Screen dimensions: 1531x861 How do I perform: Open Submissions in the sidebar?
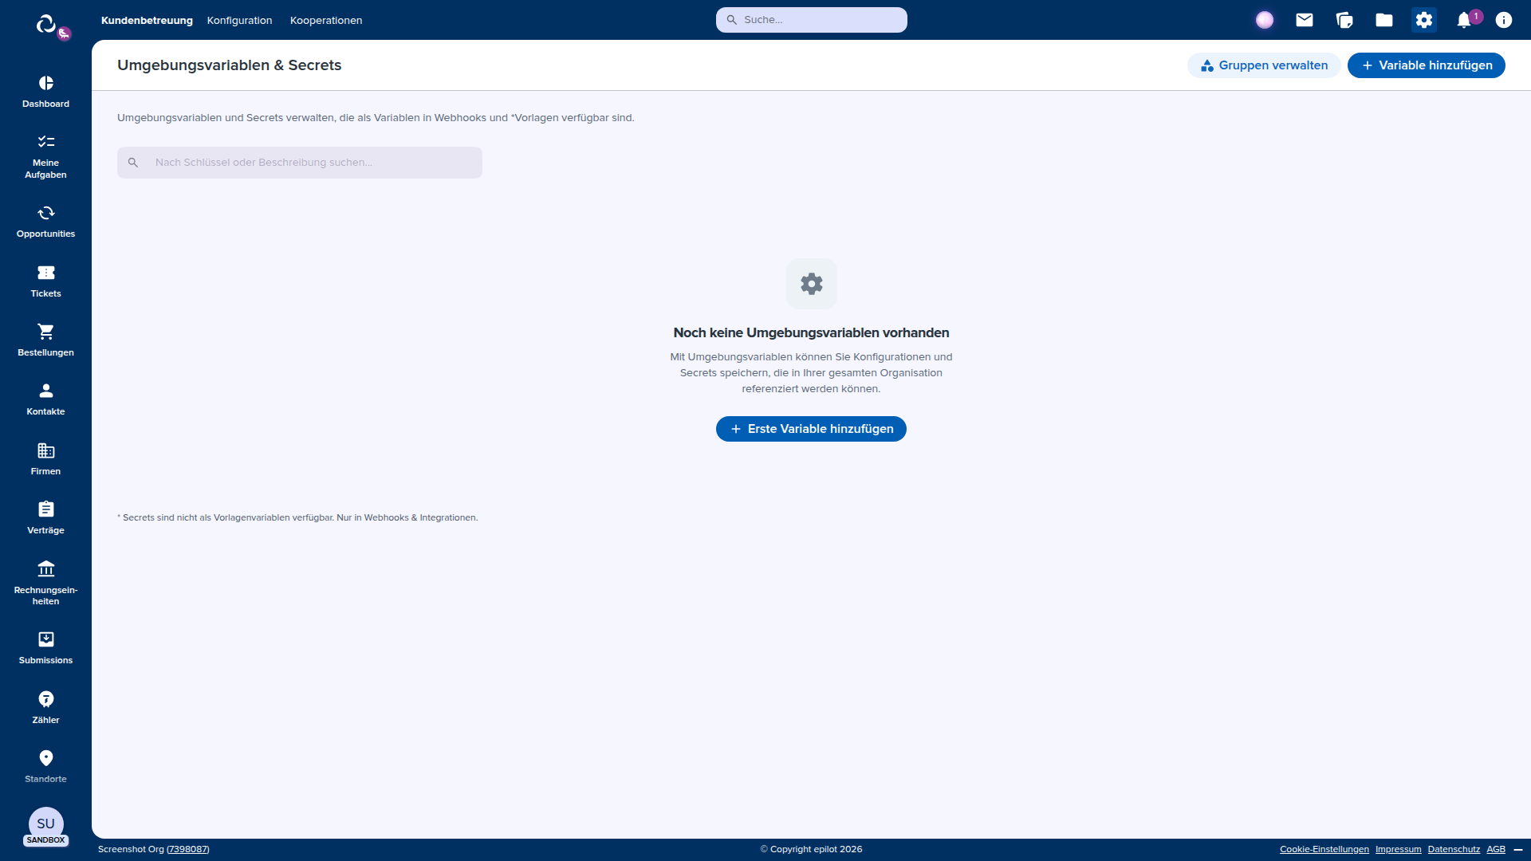click(x=45, y=649)
